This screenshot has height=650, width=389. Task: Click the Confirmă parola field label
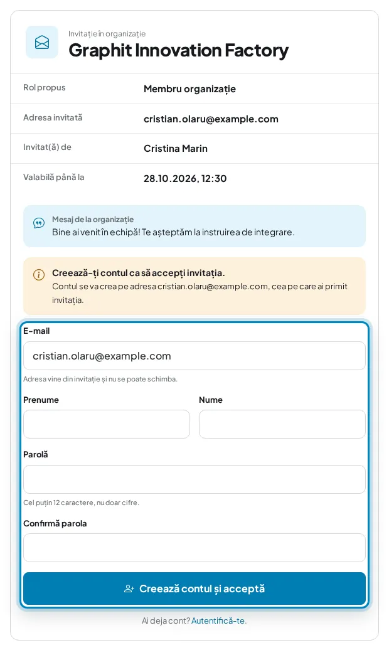pos(55,523)
